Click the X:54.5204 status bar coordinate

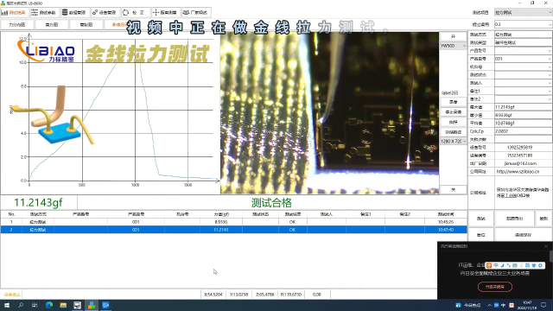[x=213, y=295]
